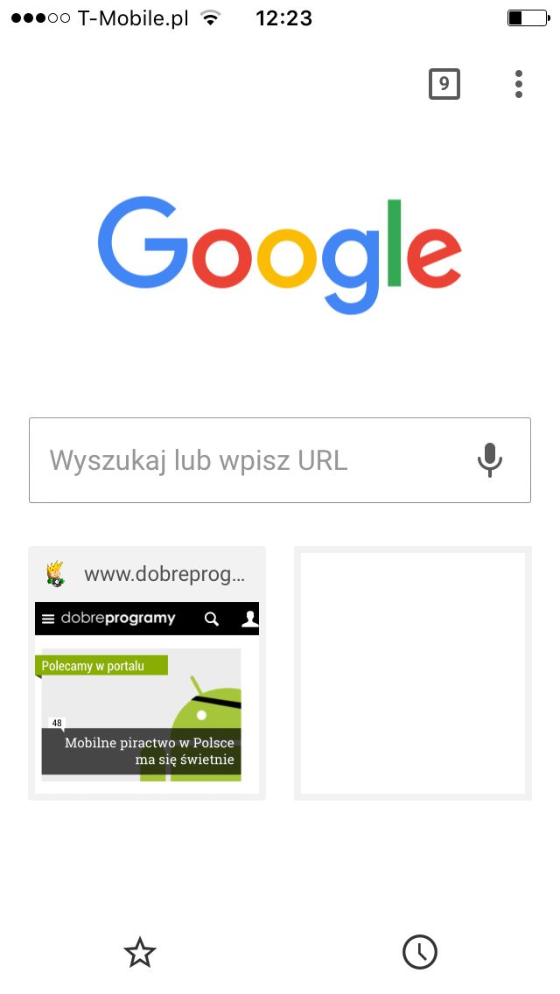Tap the dobreprogramy favicon on the tile
The image size is (560, 994).
(56, 574)
